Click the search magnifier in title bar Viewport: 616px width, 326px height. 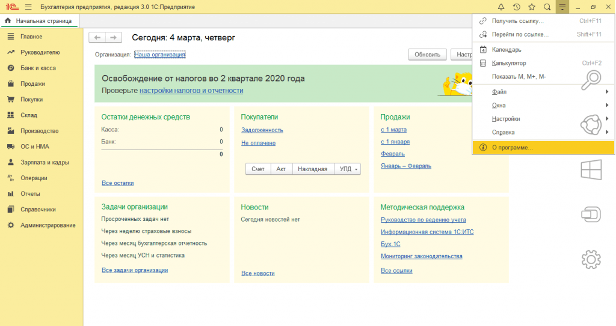click(547, 7)
